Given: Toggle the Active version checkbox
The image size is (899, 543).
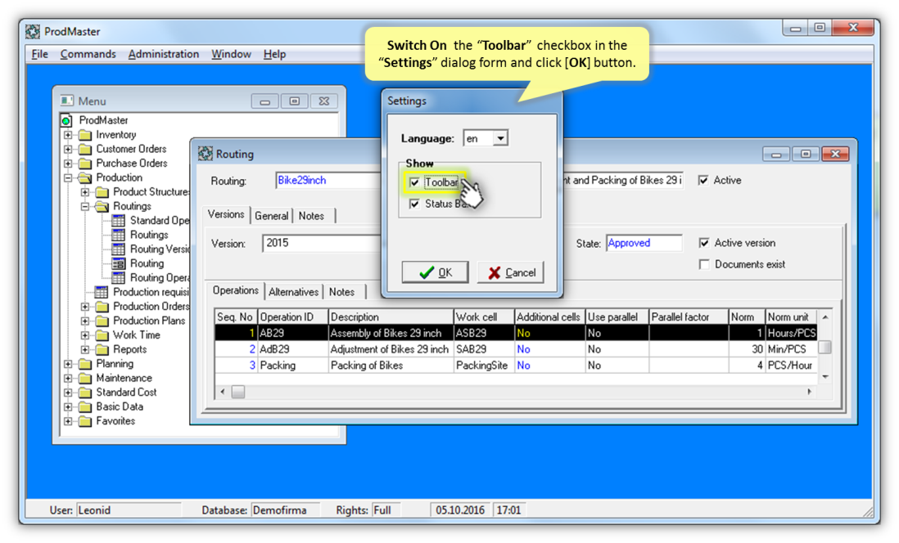Looking at the screenshot, I should point(704,243).
